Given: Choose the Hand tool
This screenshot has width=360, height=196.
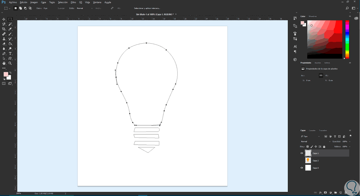Looking at the screenshot, I should pyautogui.click(x=4, y=63).
